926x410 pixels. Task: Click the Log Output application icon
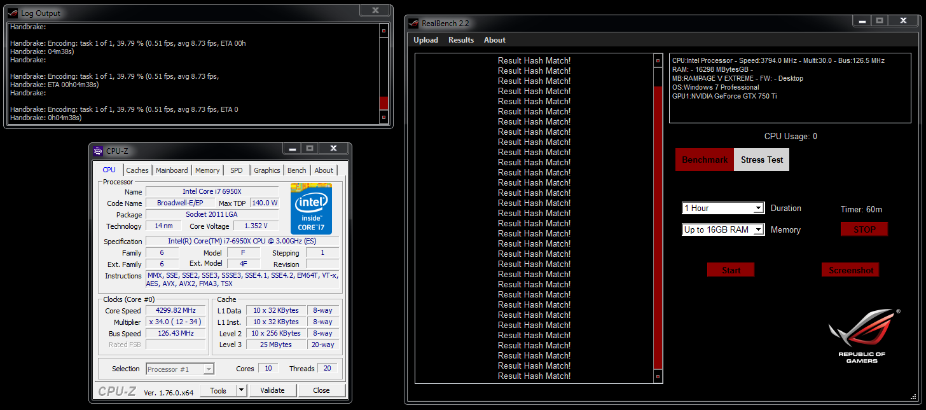tap(11, 13)
